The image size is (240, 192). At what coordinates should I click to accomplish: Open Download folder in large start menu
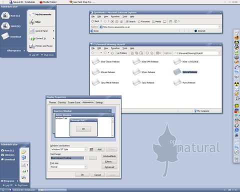click(x=11, y=36)
